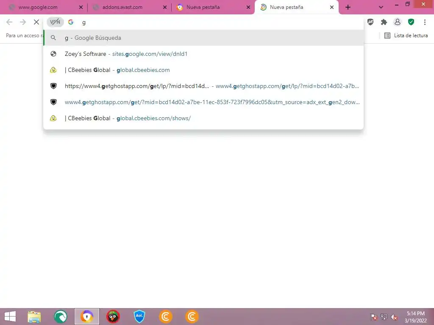Open the extensions puzzle icon
Image resolution: width=434 pixels, height=325 pixels.
pyautogui.click(x=384, y=22)
